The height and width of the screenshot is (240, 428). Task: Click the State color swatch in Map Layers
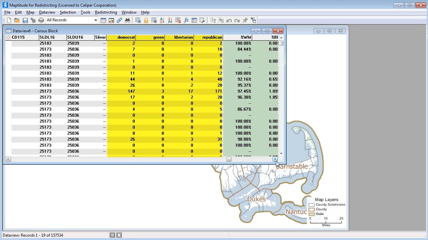pyautogui.click(x=311, y=213)
